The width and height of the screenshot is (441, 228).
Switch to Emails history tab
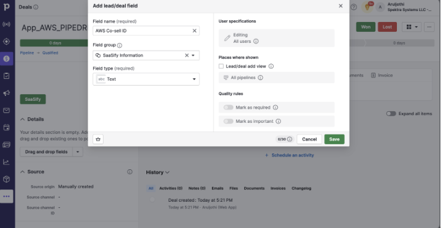(x=217, y=188)
